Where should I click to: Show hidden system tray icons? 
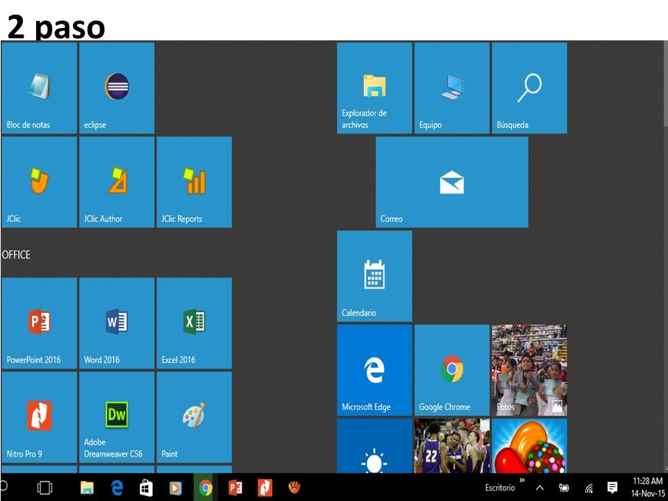539,488
